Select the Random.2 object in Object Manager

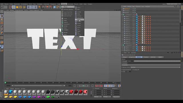[127, 9]
